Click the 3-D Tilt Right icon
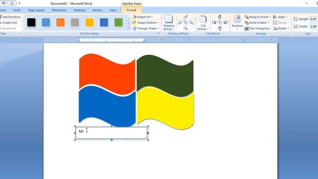Screen dimensions: 318x179 (226, 22)
